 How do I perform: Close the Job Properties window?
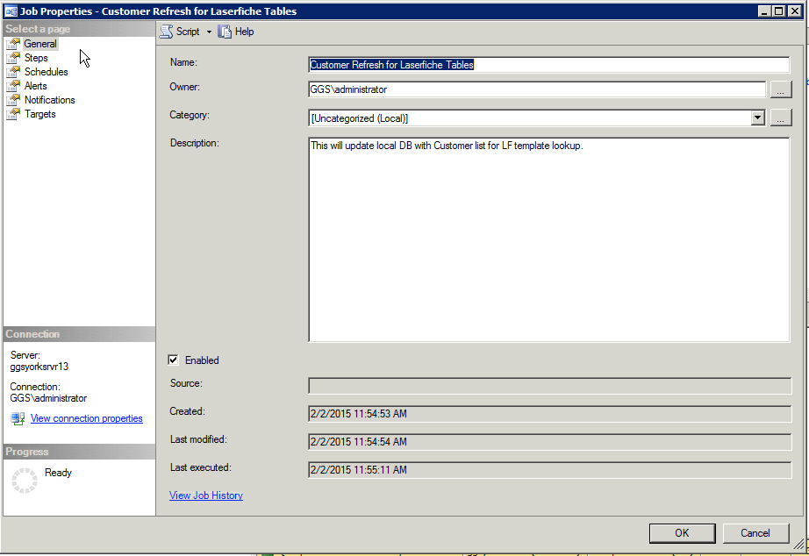(x=795, y=11)
